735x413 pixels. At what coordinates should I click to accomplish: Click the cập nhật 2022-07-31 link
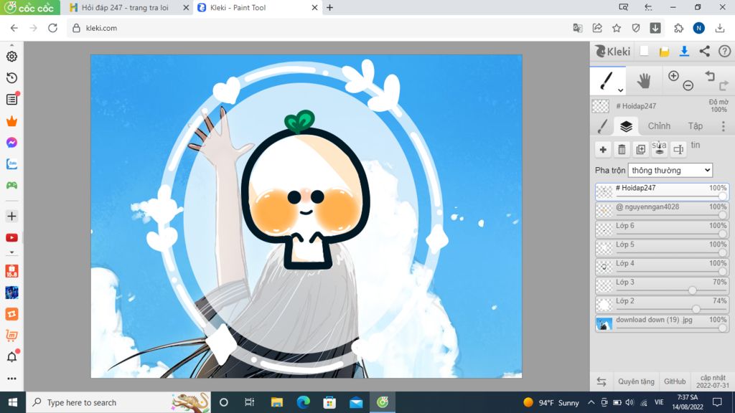(x=713, y=381)
